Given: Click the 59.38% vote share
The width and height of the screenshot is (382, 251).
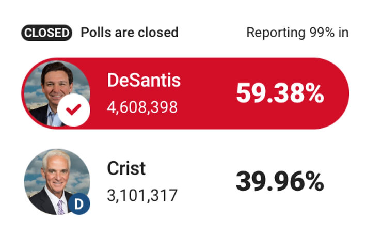Looking at the screenshot, I should 280,93.
